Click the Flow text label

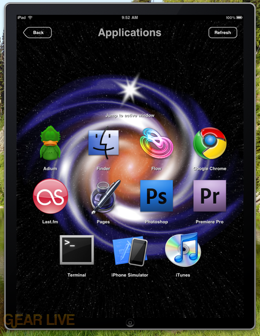156,169
